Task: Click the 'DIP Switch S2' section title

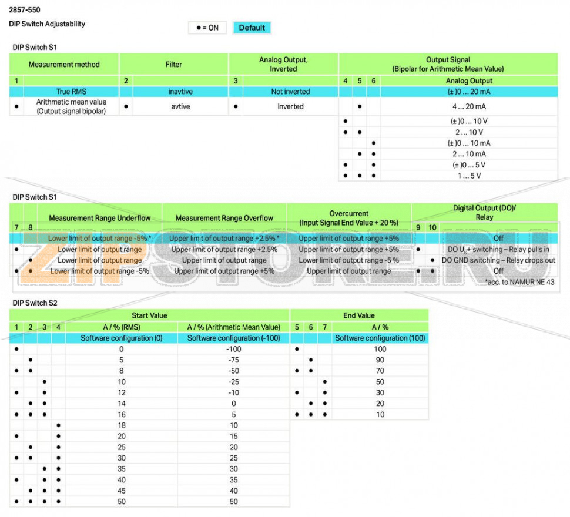Action: (35, 303)
